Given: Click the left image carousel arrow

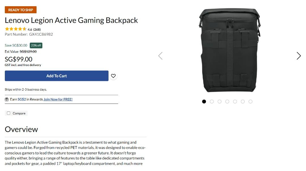Looking at the screenshot, I should coord(160,56).
